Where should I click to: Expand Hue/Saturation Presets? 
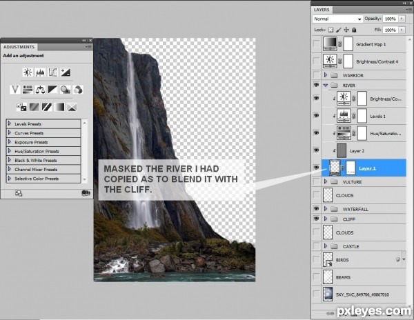(x=10, y=150)
